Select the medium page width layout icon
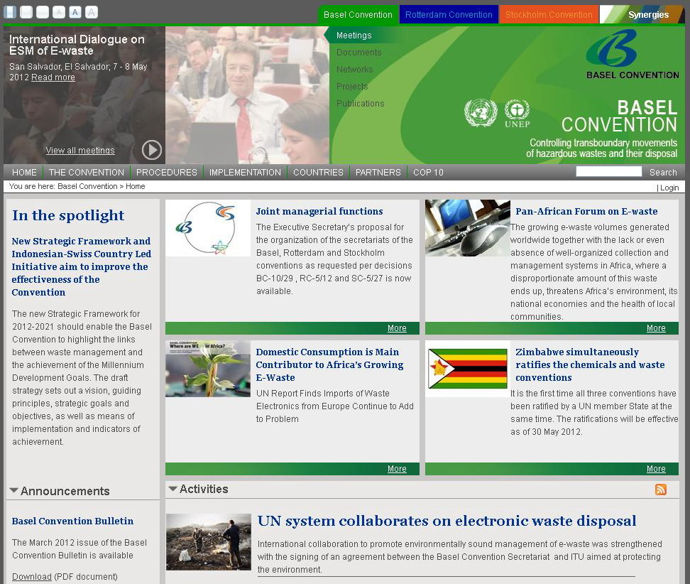690x584 pixels. point(26,12)
